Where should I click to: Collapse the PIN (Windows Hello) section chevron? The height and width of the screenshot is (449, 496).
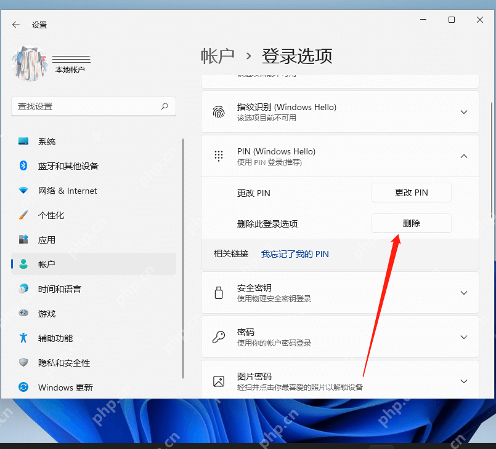(464, 156)
